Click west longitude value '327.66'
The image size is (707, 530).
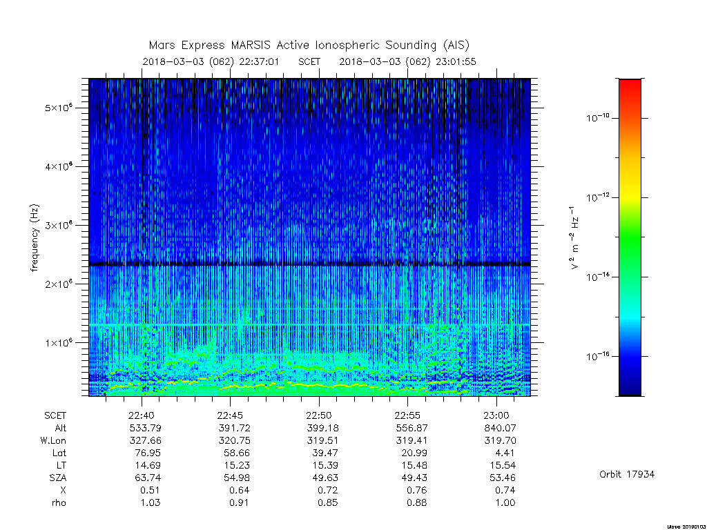(145, 440)
